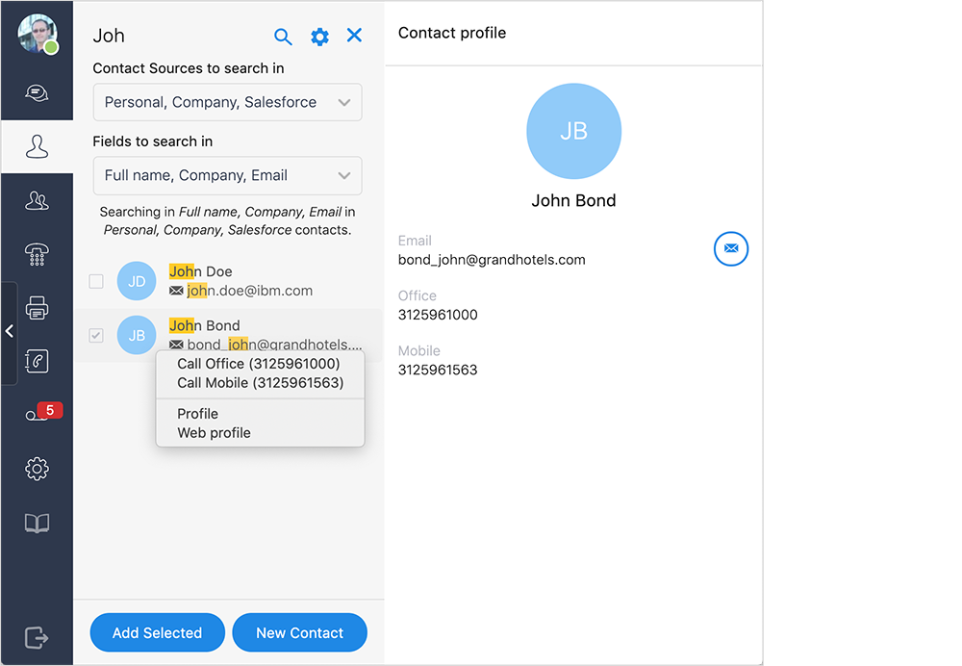Email John Bond via envelope icon
Image resolution: width=962 pixels, height=666 pixels.
tap(731, 249)
